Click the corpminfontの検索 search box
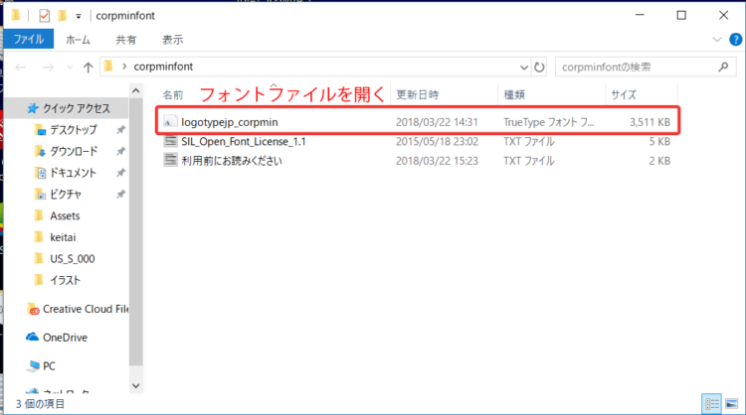This screenshot has width=746, height=415. pyautogui.click(x=637, y=68)
